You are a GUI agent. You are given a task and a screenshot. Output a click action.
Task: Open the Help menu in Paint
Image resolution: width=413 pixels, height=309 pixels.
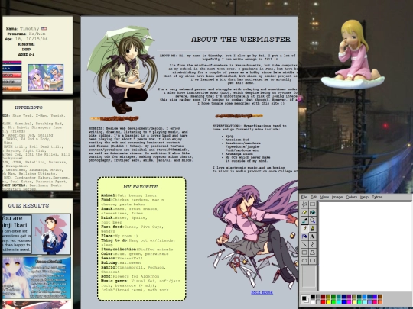tap(364, 197)
